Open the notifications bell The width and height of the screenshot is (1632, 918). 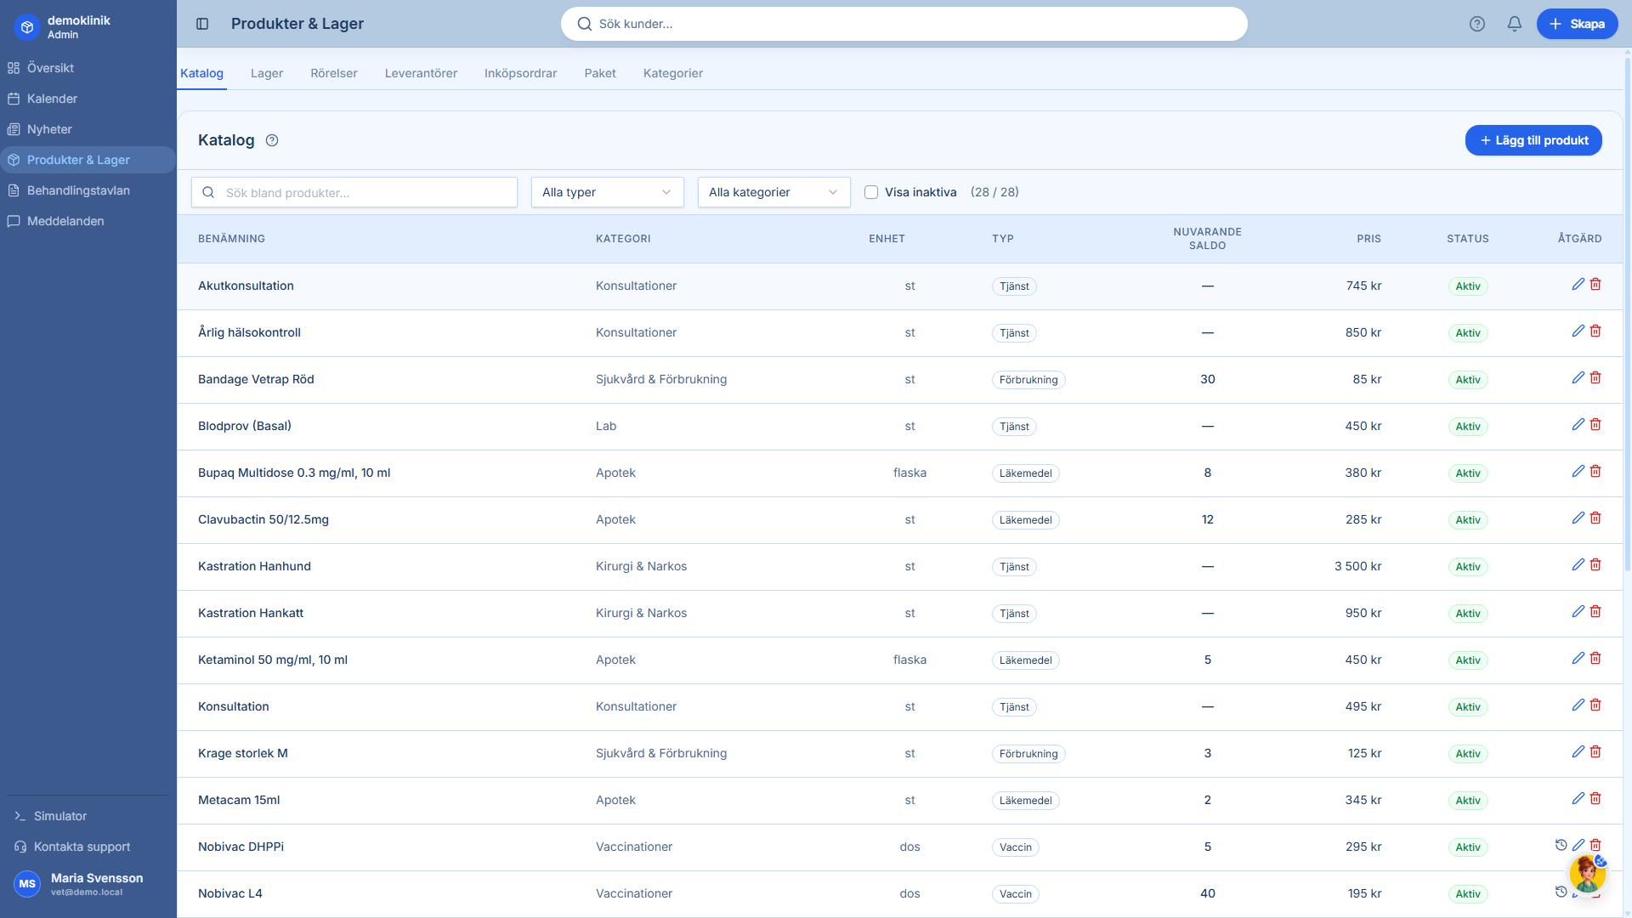click(1514, 24)
